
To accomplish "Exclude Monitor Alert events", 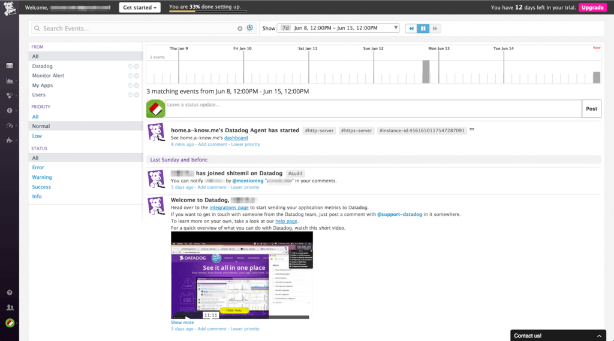I will click(x=136, y=76).
